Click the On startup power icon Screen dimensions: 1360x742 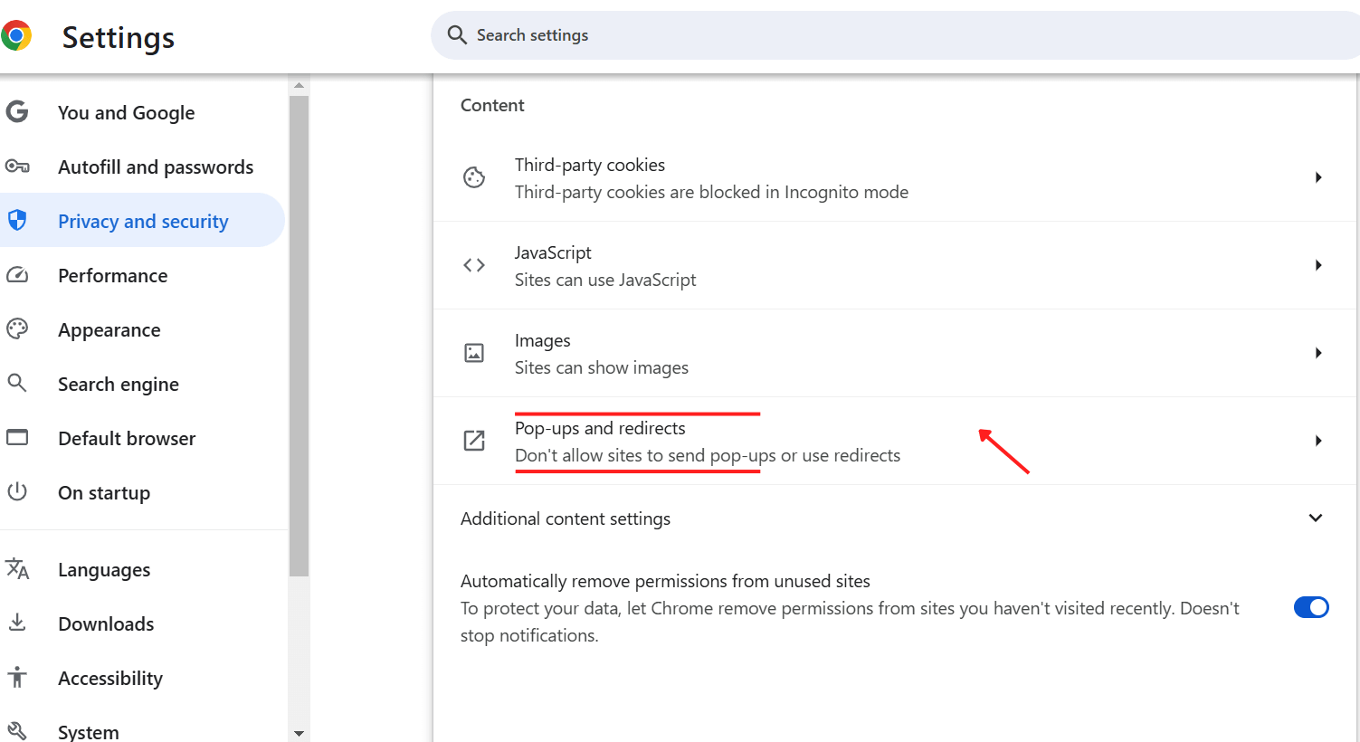(x=17, y=492)
